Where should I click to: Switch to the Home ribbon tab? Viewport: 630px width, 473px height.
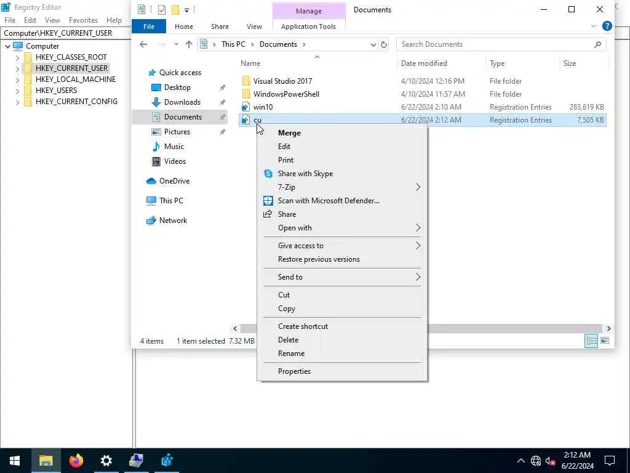pyautogui.click(x=183, y=26)
